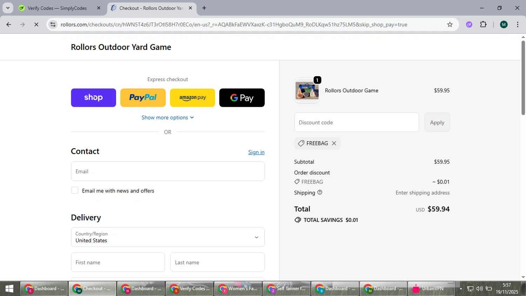Pay with Shop Pay button
Image resolution: width=526 pixels, height=296 pixels.
point(93,98)
